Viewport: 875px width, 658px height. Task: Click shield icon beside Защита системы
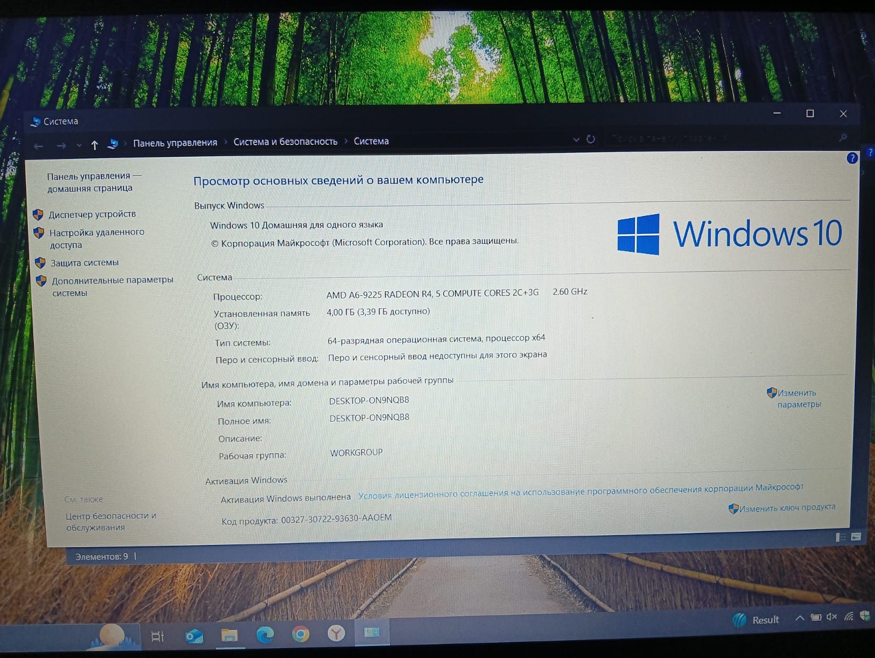40,263
